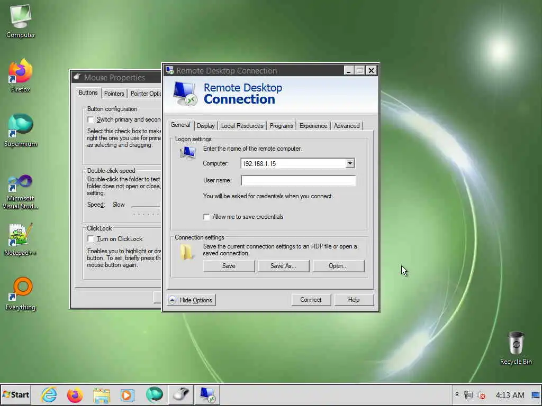Image resolution: width=542 pixels, height=406 pixels.
Task: Select the Notepad++ desktop shortcut
Action: coord(21,239)
